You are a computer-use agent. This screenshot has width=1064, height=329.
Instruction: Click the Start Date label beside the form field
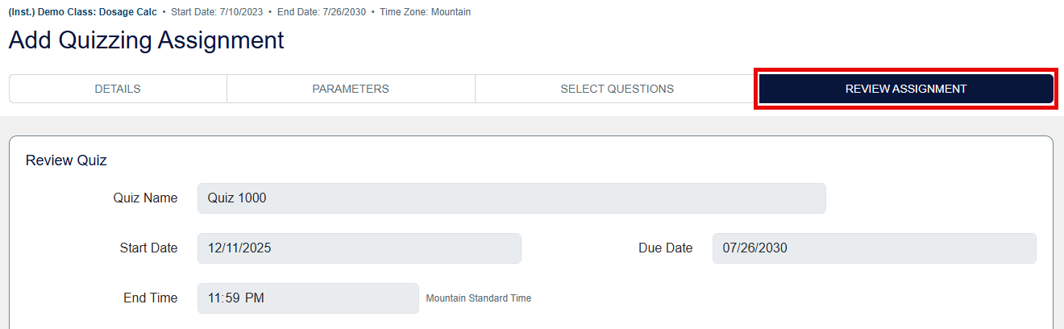click(x=148, y=248)
